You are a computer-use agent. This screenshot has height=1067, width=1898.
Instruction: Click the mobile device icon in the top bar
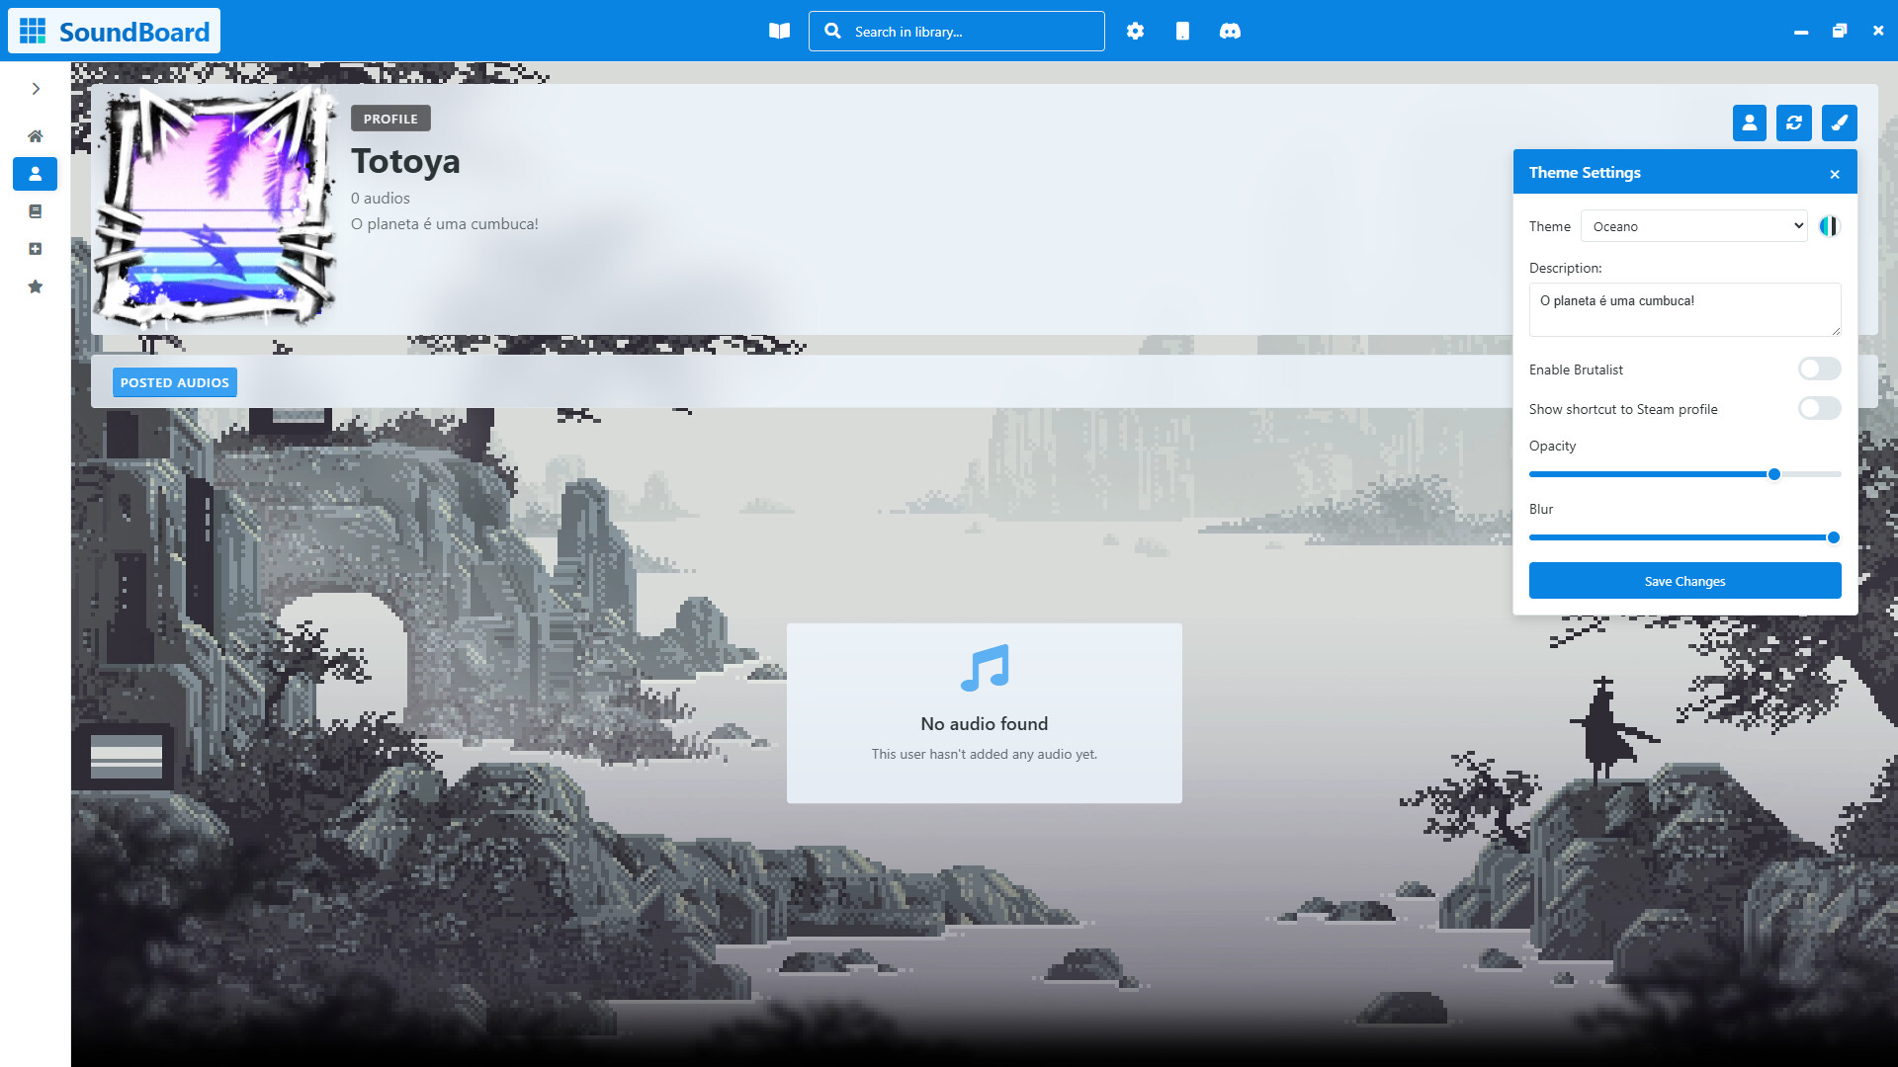coord(1182,31)
